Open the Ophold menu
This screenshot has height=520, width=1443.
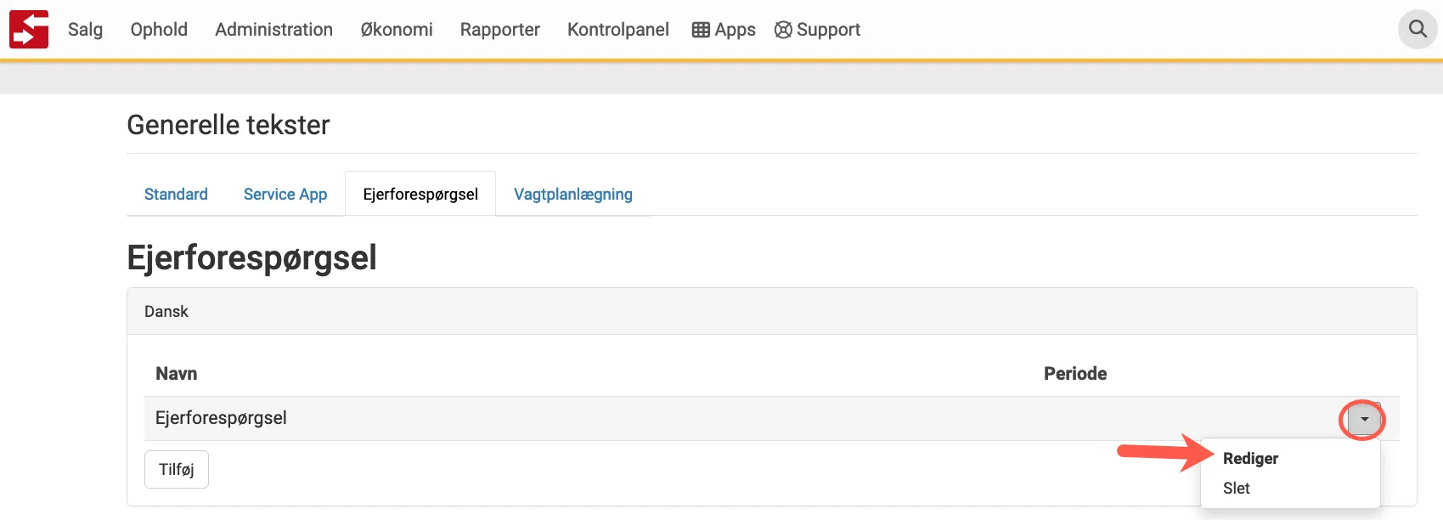pos(159,30)
